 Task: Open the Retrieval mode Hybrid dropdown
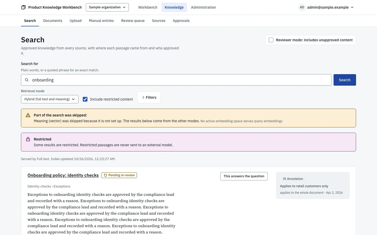coord(50,99)
